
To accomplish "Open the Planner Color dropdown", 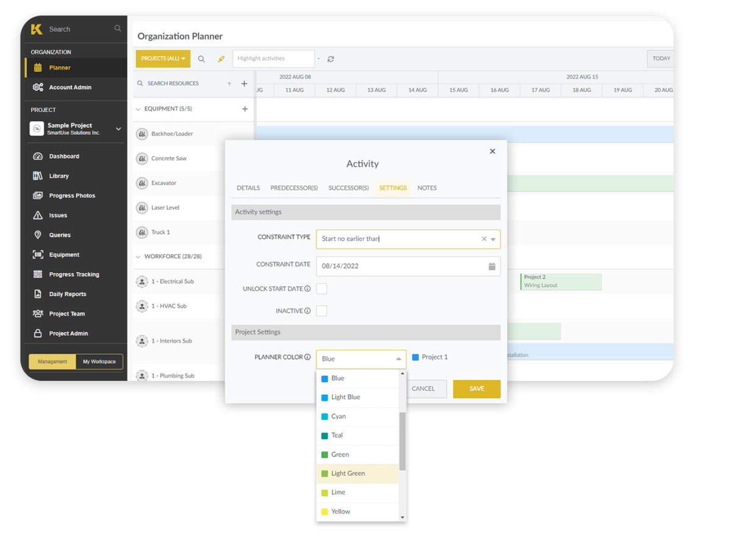I will [x=361, y=359].
